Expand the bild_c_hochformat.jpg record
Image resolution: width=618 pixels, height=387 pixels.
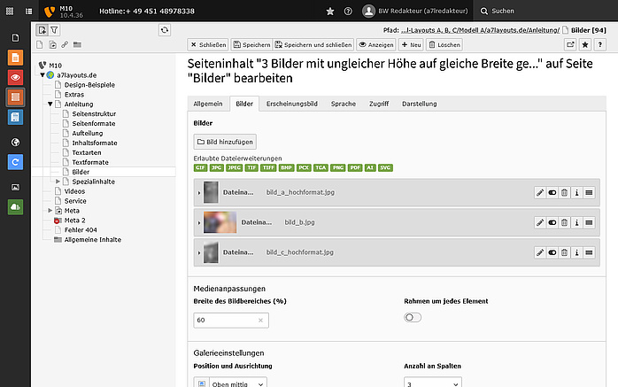[x=199, y=252]
